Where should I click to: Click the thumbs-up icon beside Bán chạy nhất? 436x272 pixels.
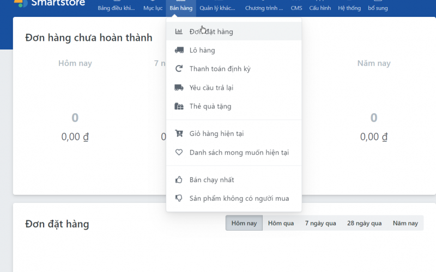(179, 180)
